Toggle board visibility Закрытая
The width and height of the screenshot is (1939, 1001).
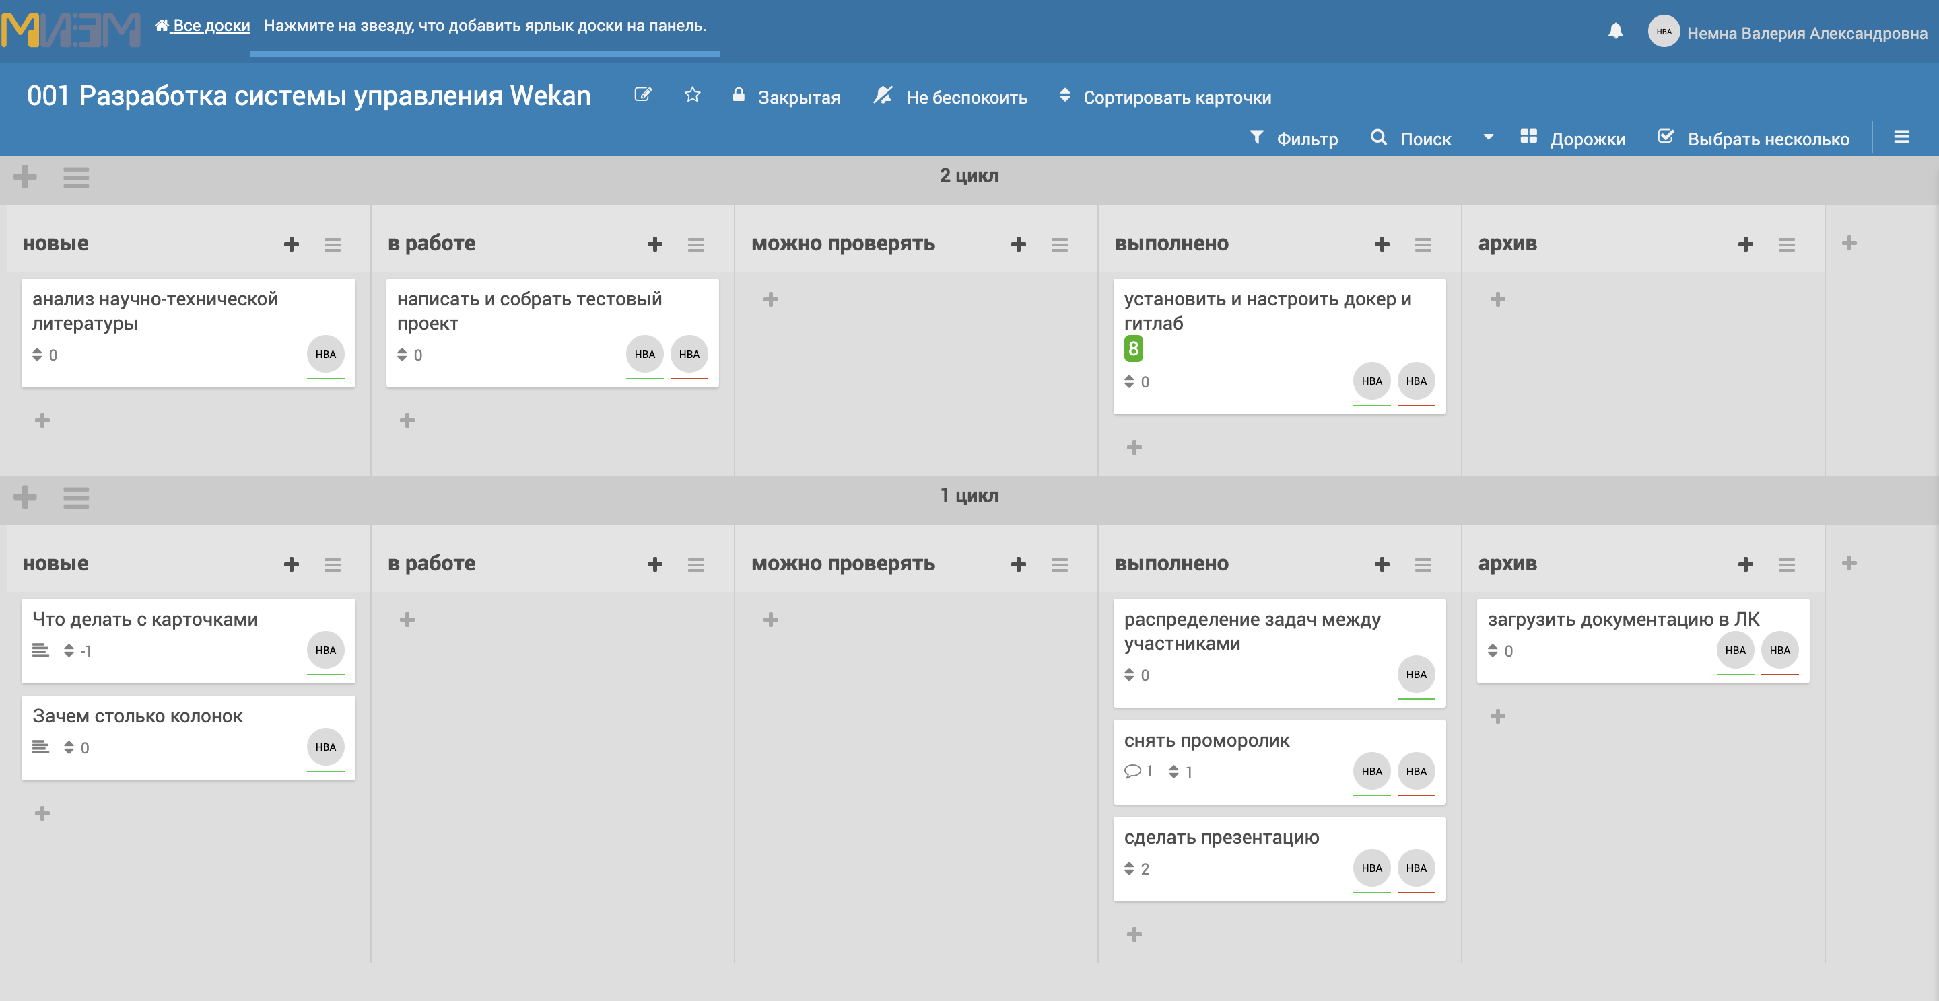(x=786, y=96)
